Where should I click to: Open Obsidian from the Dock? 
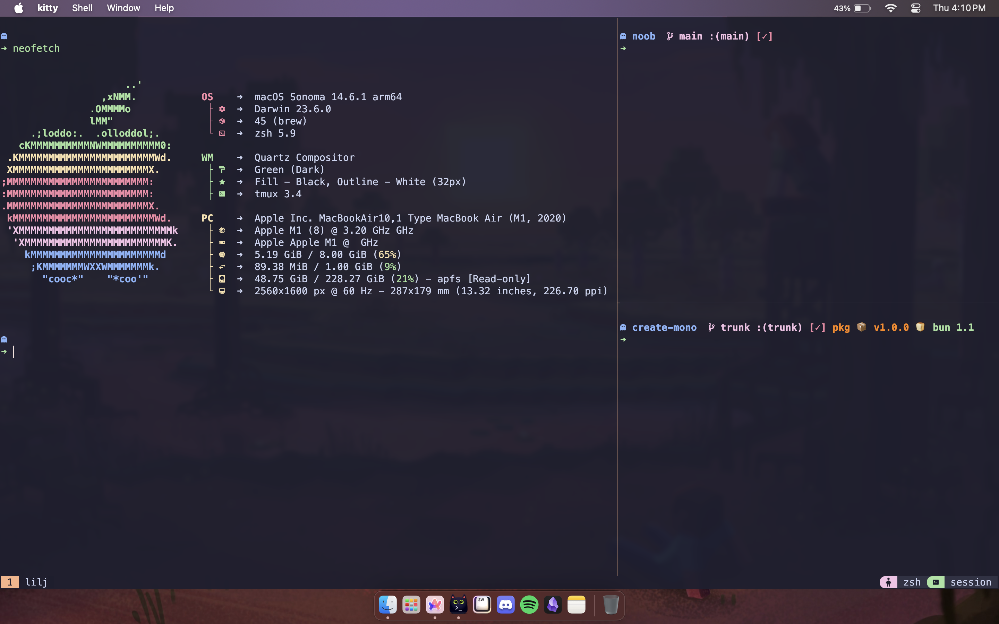(553, 605)
